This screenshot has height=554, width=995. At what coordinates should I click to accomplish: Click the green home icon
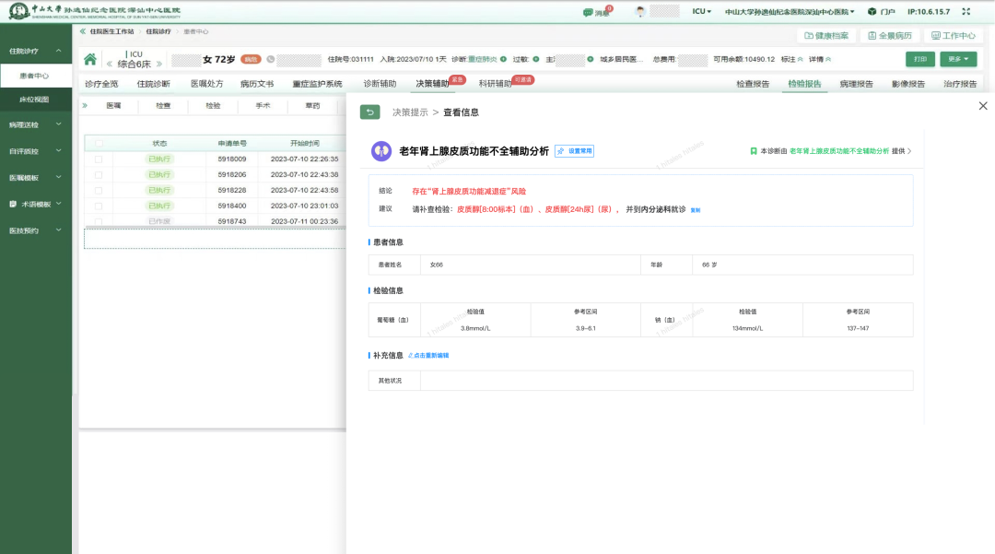[89, 60]
